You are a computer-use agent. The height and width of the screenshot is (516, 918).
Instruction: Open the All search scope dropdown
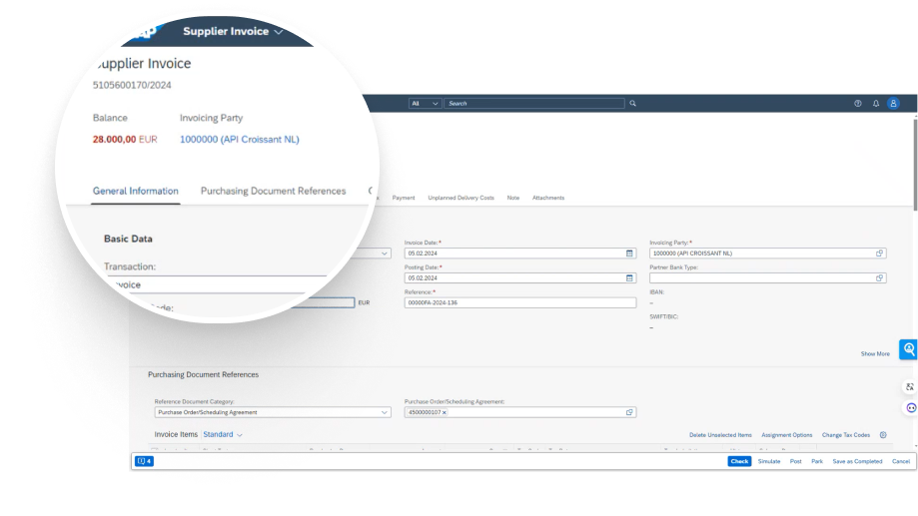(x=425, y=104)
